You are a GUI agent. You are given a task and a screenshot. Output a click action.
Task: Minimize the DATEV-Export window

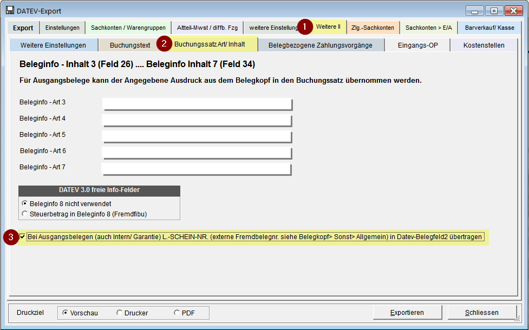[475, 11]
